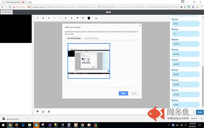Close the downloads bar
This screenshot has width=204, height=128.
point(201,118)
